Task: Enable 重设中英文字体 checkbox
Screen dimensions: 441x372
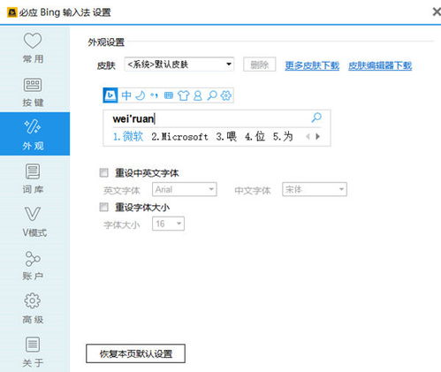Action: pos(103,172)
